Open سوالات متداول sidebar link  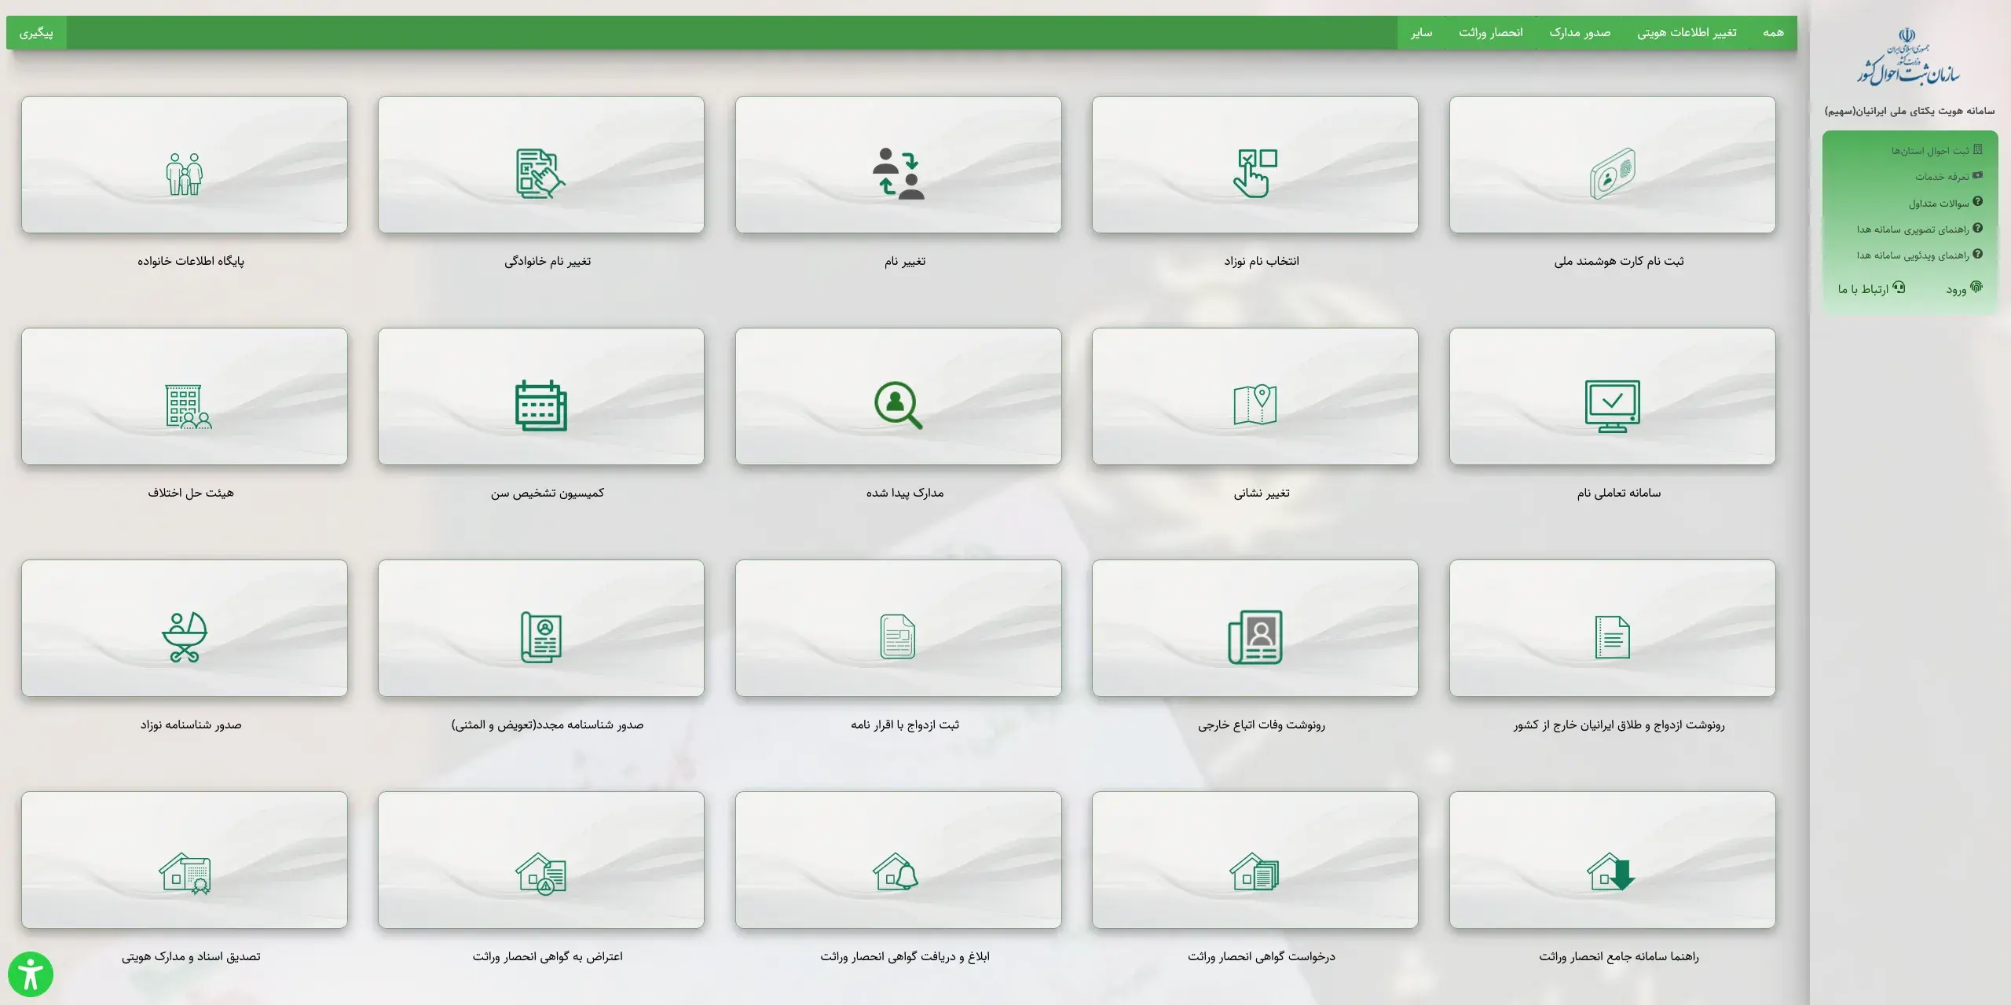pos(1945,203)
